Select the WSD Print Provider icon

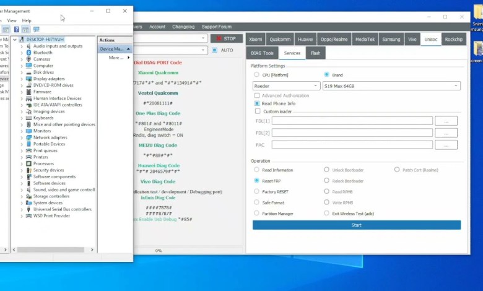click(x=28, y=216)
